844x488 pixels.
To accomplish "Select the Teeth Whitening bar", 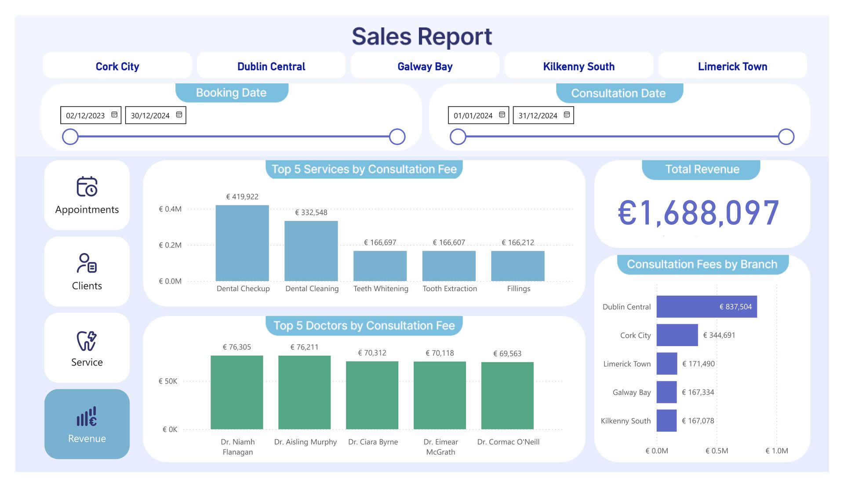I will [380, 266].
